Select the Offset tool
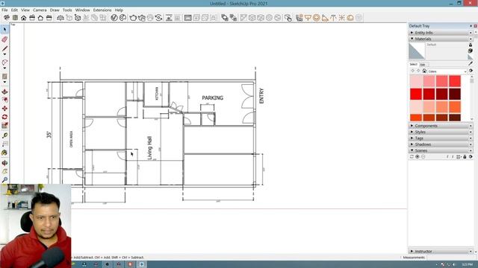 click(4, 100)
